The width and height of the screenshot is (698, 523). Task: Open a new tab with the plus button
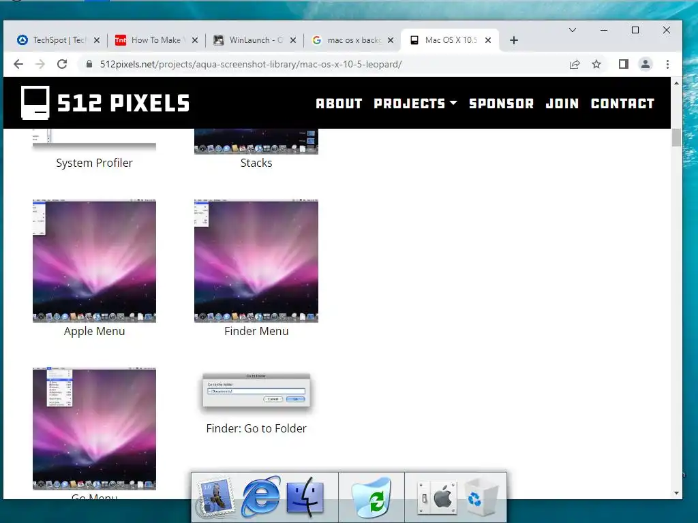514,40
